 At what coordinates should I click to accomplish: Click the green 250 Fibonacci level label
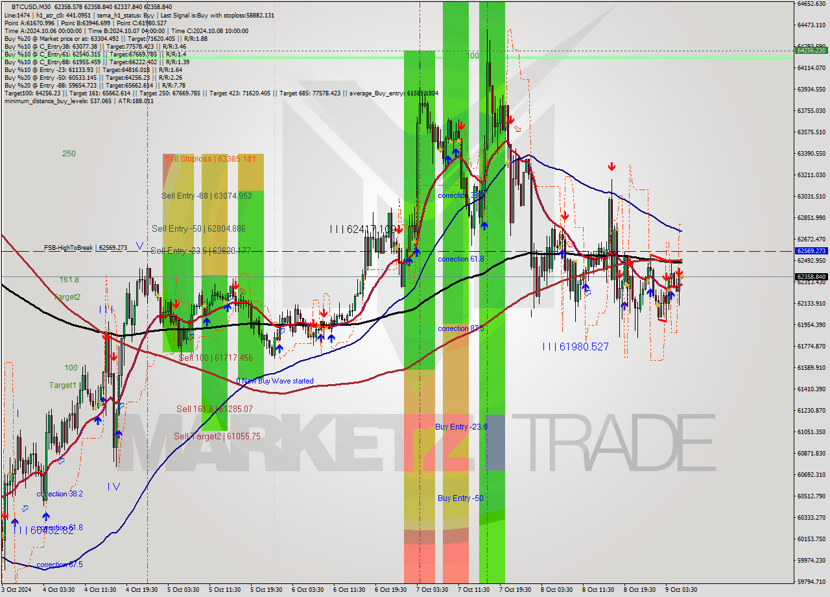69,154
